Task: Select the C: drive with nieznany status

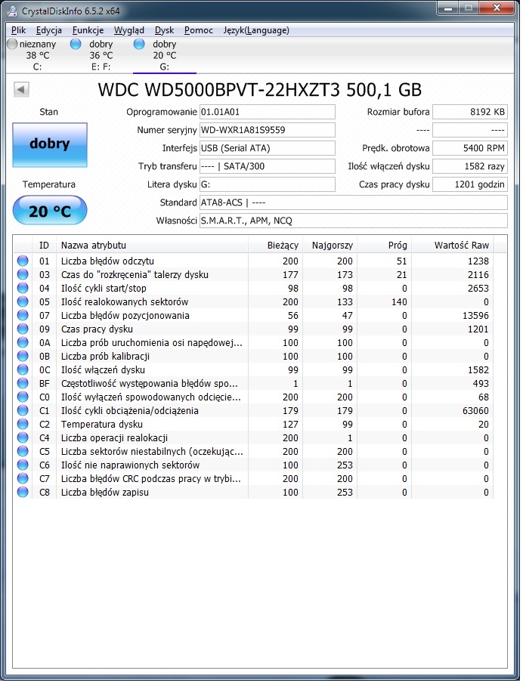Action: [32, 55]
